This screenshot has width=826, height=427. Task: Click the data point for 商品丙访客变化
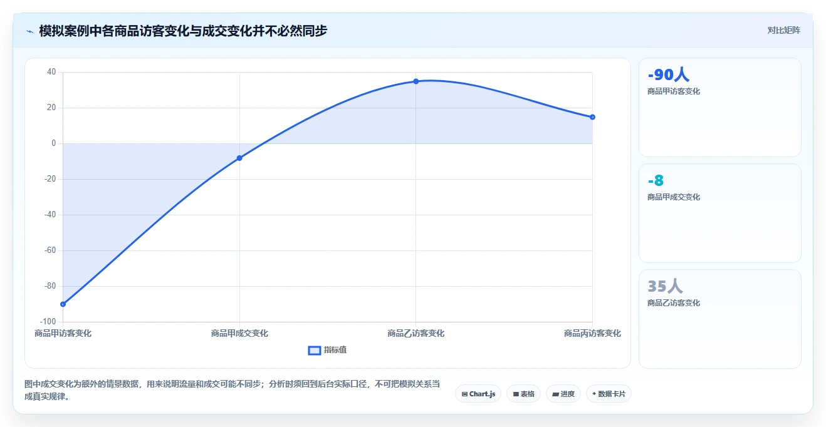pyautogui.click(x=592, y=117)
